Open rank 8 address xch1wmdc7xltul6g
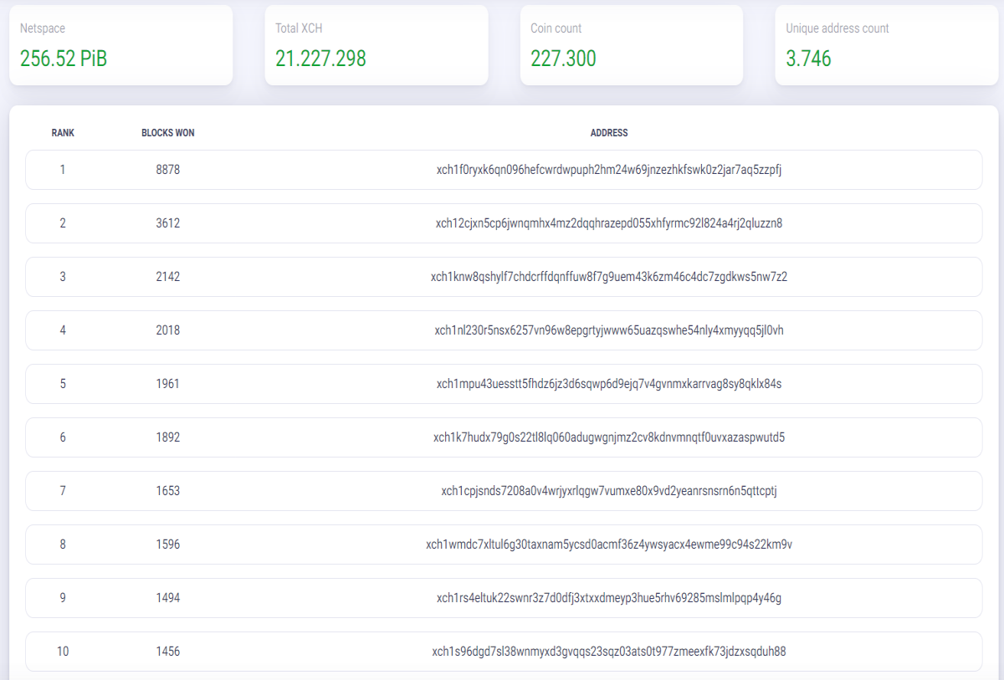 click(609, 545)
